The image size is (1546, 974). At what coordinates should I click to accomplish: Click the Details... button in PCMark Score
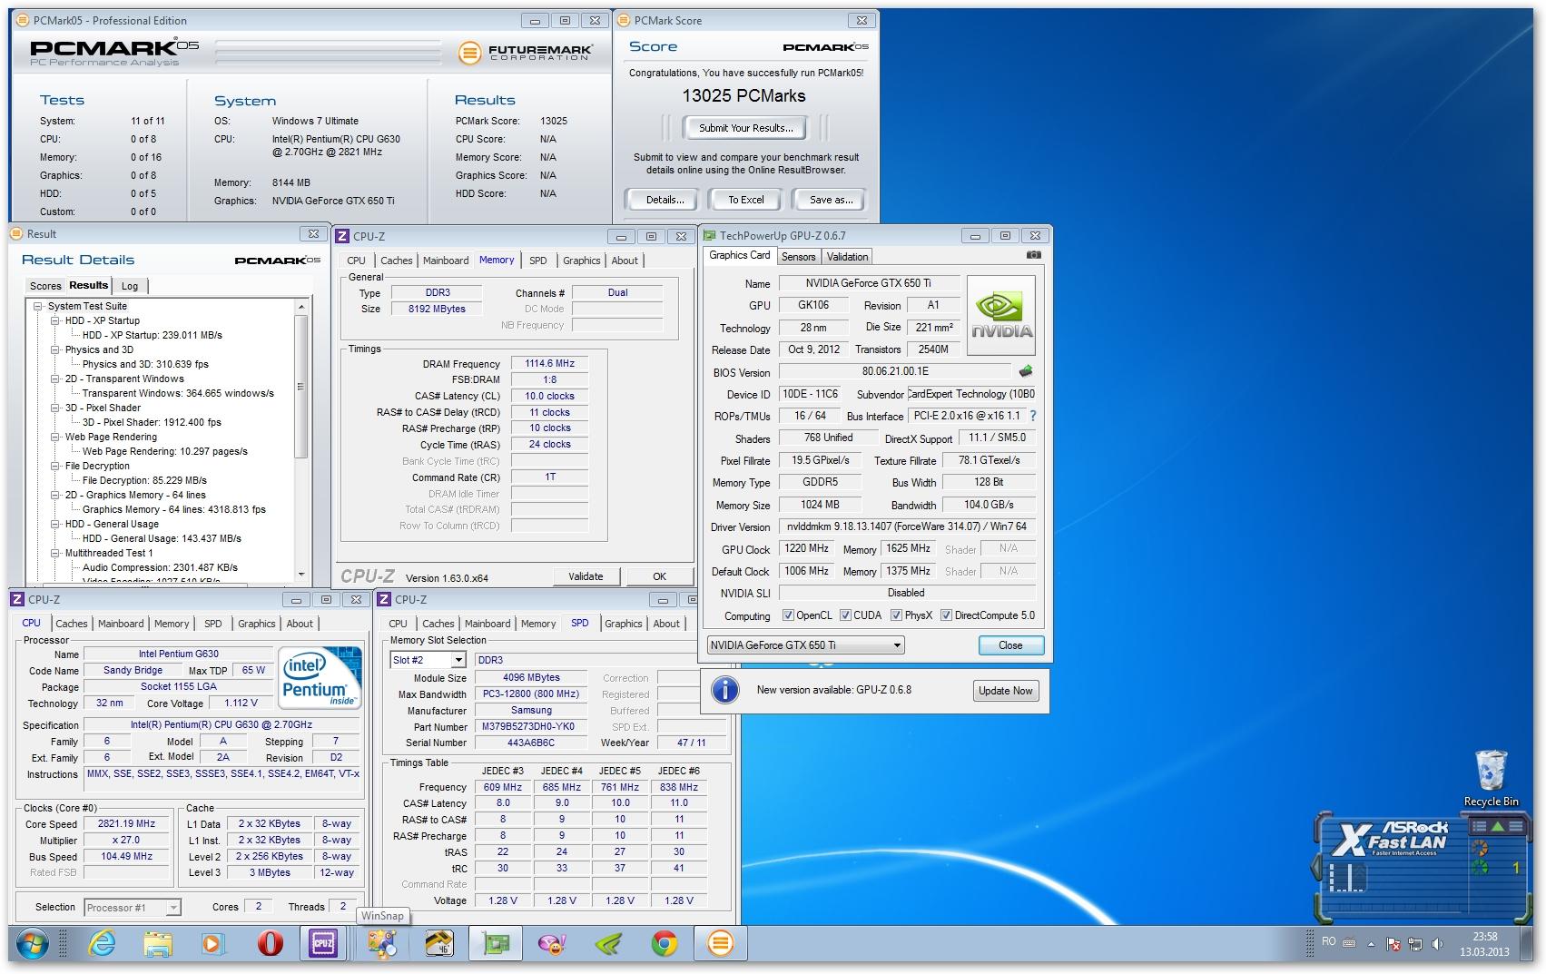pos(665,200)
